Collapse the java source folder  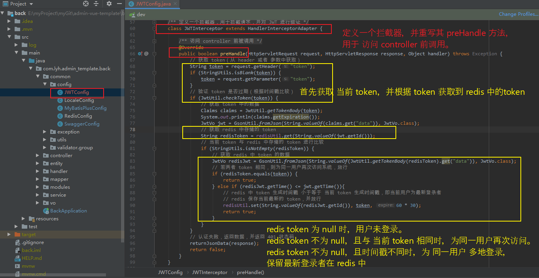[24, 60]
